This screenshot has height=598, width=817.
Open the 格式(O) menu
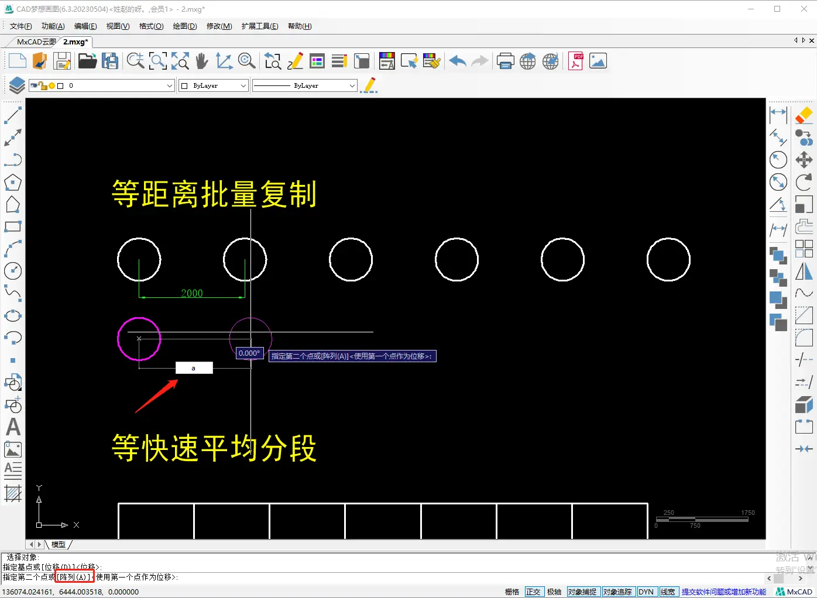[x=151, y=26]
